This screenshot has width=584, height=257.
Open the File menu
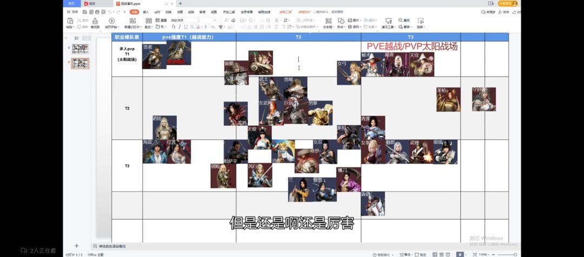pos(72,12)
